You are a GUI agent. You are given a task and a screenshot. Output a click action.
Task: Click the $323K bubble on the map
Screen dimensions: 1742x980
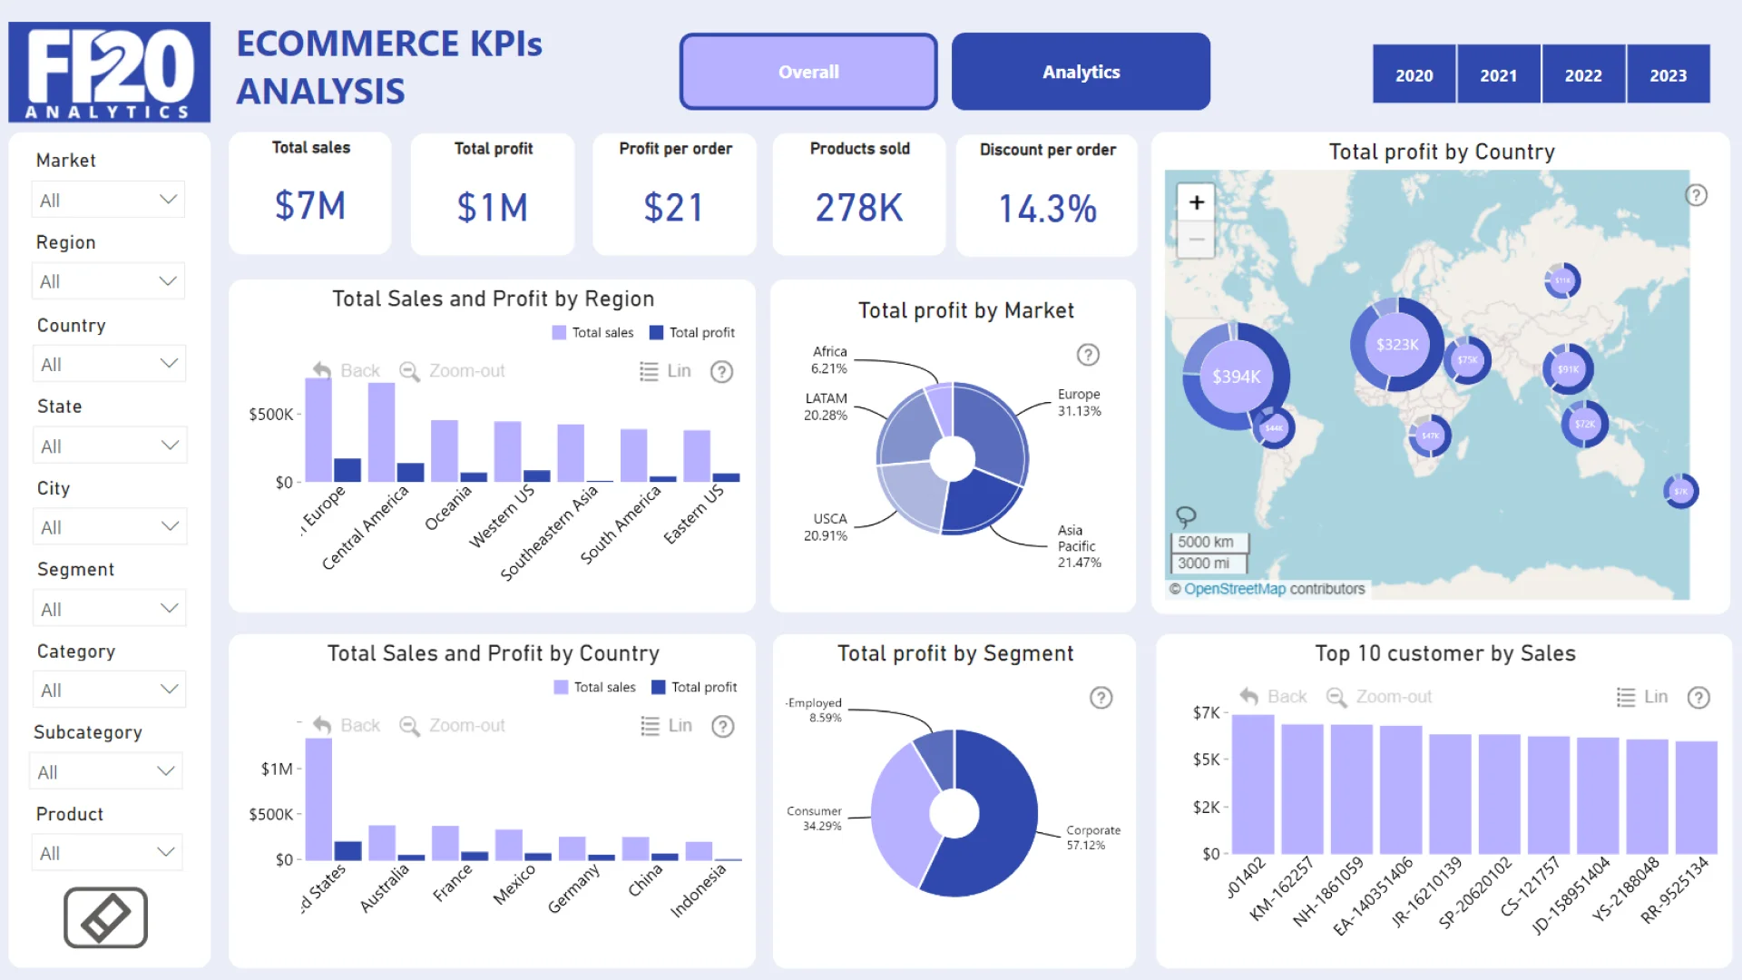click(1397, 344)
